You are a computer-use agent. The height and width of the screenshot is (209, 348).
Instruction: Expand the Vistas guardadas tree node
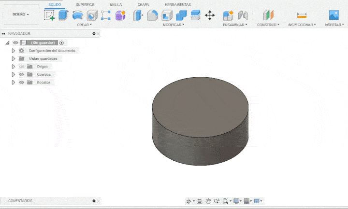[14, 58]
